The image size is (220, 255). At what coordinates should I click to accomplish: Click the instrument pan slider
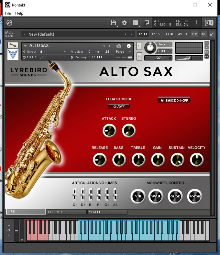click(158, 58)
